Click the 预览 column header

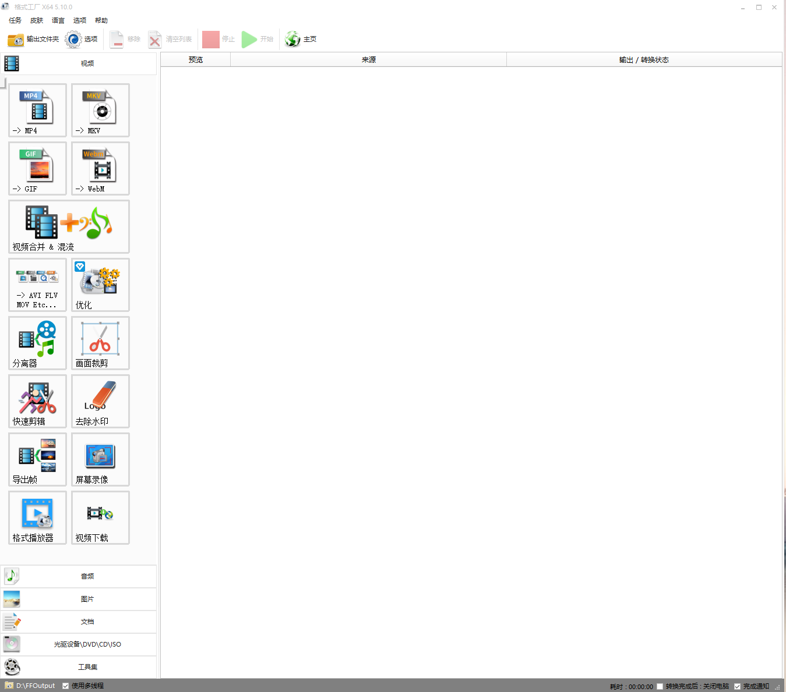point(196,60)
